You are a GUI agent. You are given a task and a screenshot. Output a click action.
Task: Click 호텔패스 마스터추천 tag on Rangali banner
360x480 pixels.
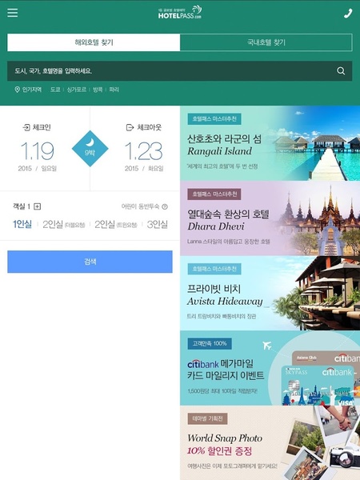point(214,119)
